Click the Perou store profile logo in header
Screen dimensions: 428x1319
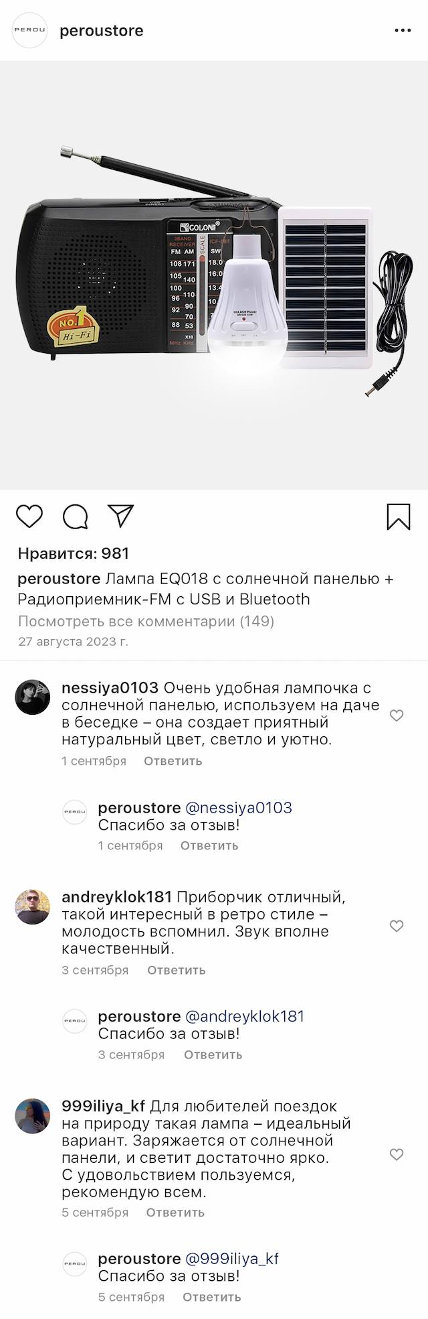coord(30,31)
